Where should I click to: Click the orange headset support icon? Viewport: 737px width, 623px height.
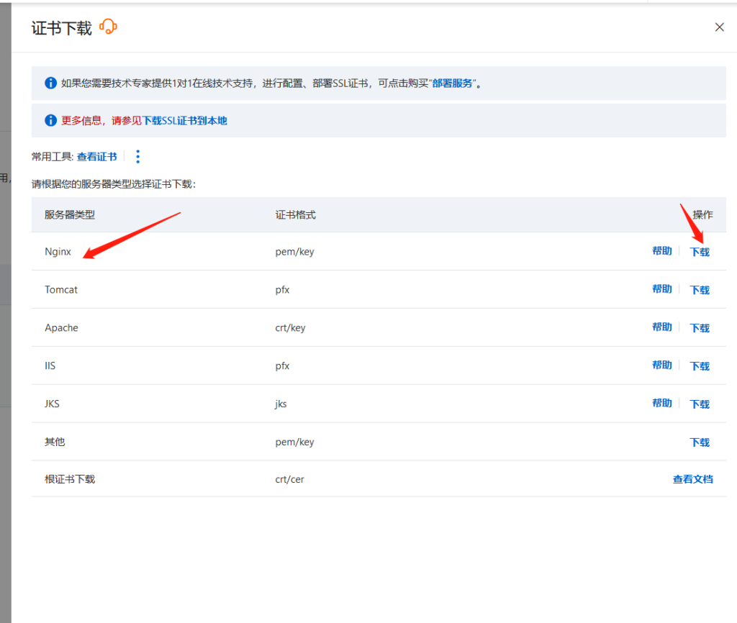(108, 27)
